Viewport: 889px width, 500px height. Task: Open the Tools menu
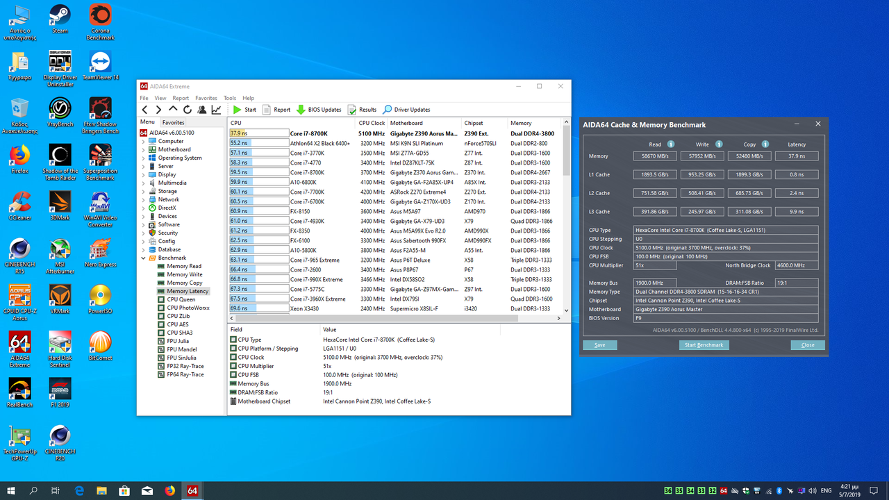click(230, 98)
